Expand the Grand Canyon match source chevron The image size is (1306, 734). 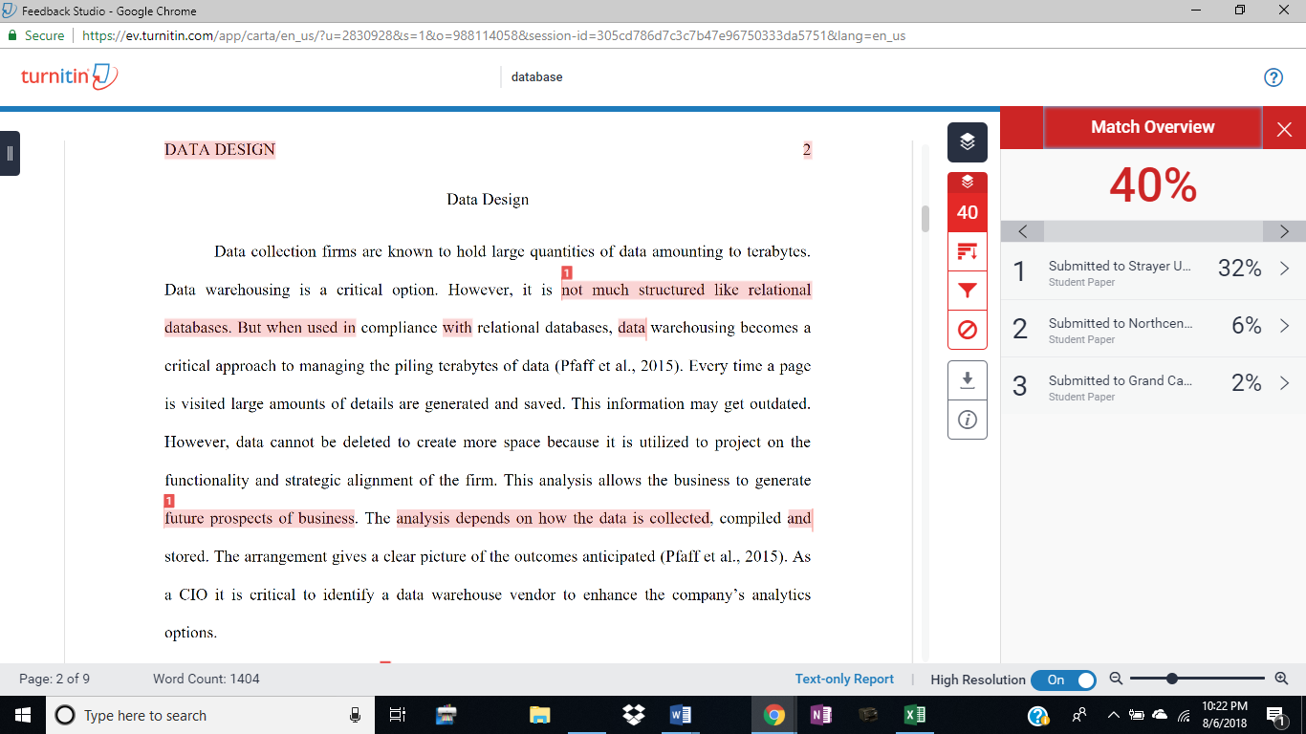(x=1284, y=383)
